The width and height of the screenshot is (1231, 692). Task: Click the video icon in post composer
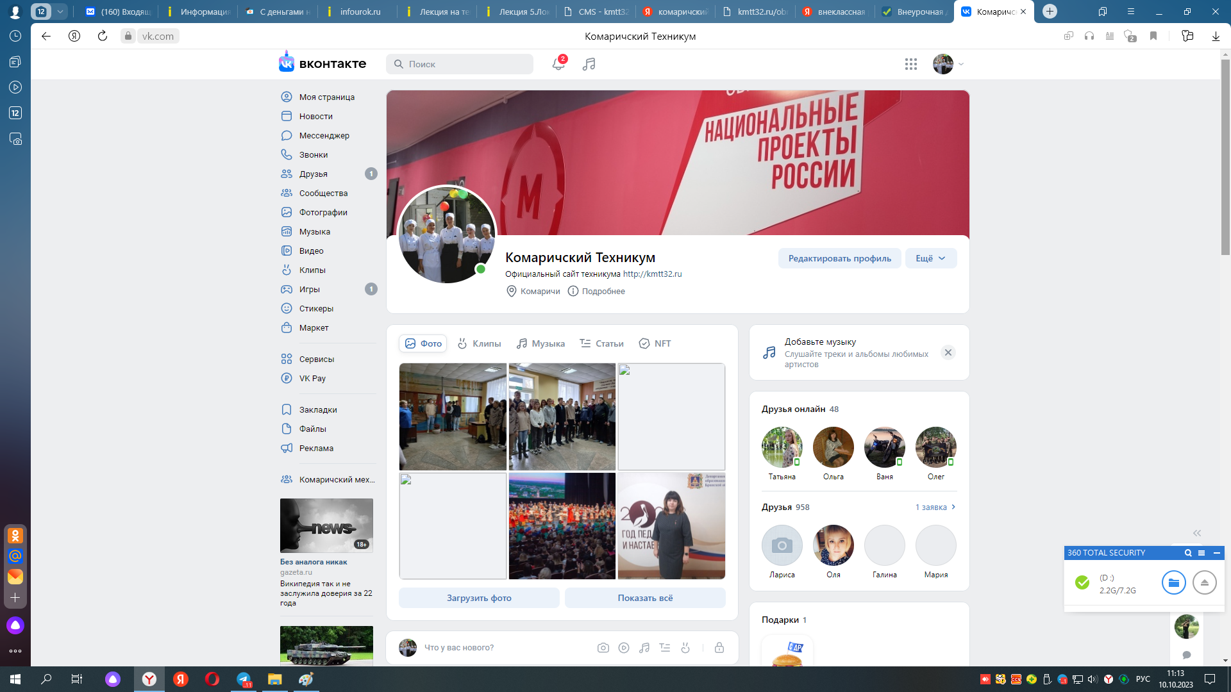624,648
